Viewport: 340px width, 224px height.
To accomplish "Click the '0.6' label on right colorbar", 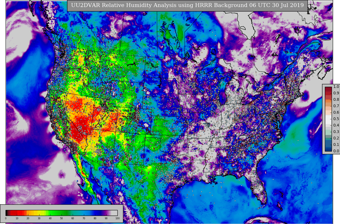I will [336, 113].
